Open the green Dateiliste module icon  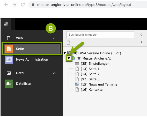pyautogui.click(x=9, y=84)
